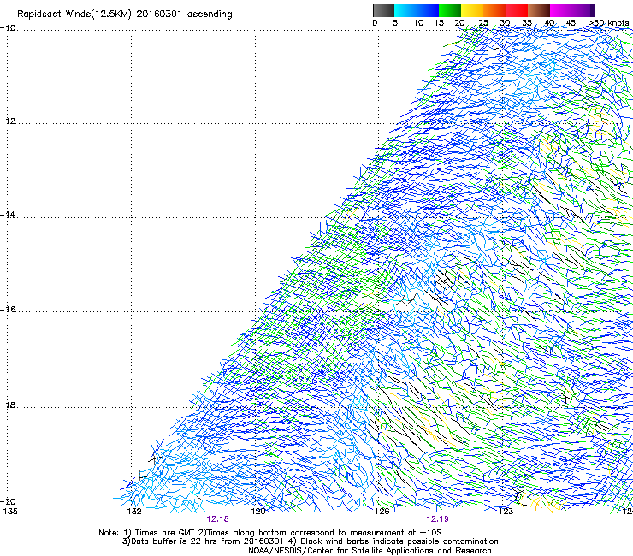Click the red 30-35 knots color segment
The image size is (633, 556).
(x=517, y=10)
